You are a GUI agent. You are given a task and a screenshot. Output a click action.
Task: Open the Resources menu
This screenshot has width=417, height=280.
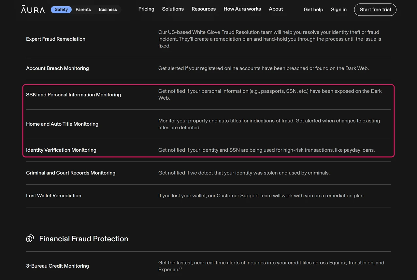[204, 9]
